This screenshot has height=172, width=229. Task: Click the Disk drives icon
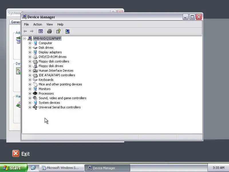click(x=35, y=48)
